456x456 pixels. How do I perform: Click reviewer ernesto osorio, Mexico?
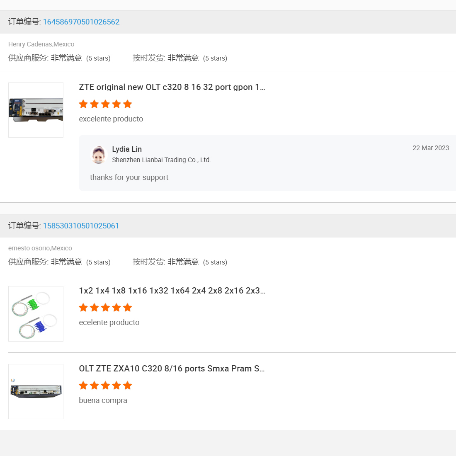tap(40, 248)
